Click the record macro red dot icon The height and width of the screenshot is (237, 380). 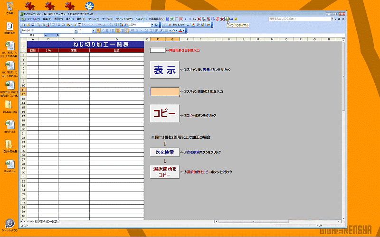[x=170, y=25]
